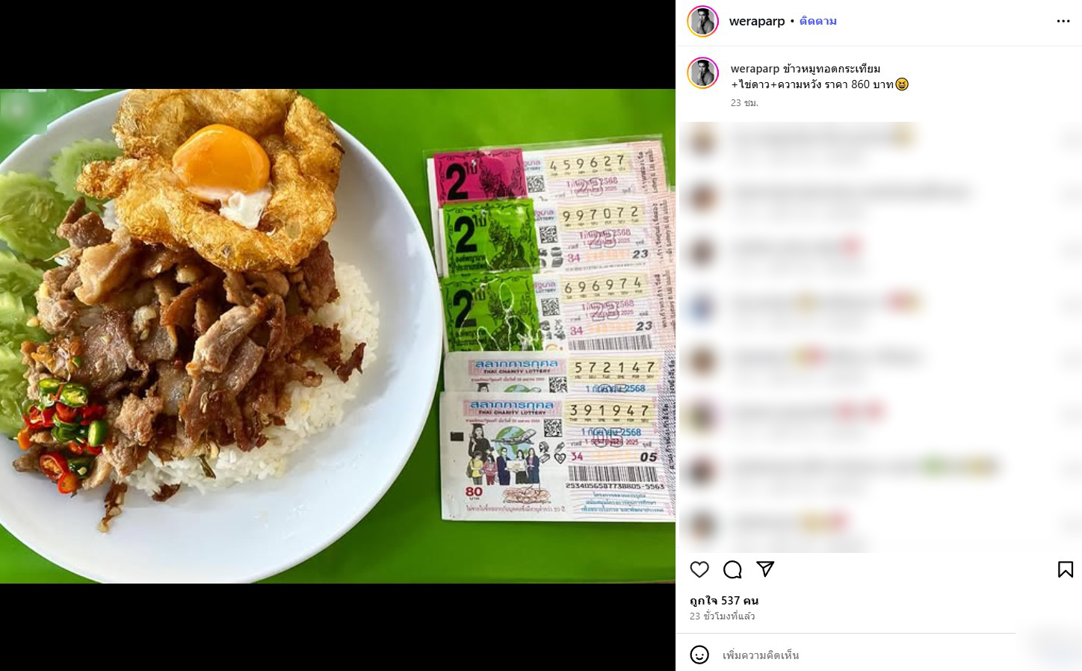
Task: Save the post with the bookmark icon
Action: tap(1066, 569)
